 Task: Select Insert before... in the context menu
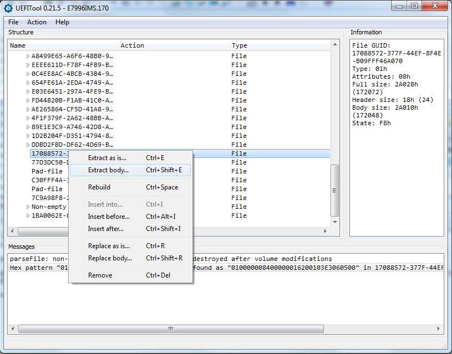click(130, 217)
